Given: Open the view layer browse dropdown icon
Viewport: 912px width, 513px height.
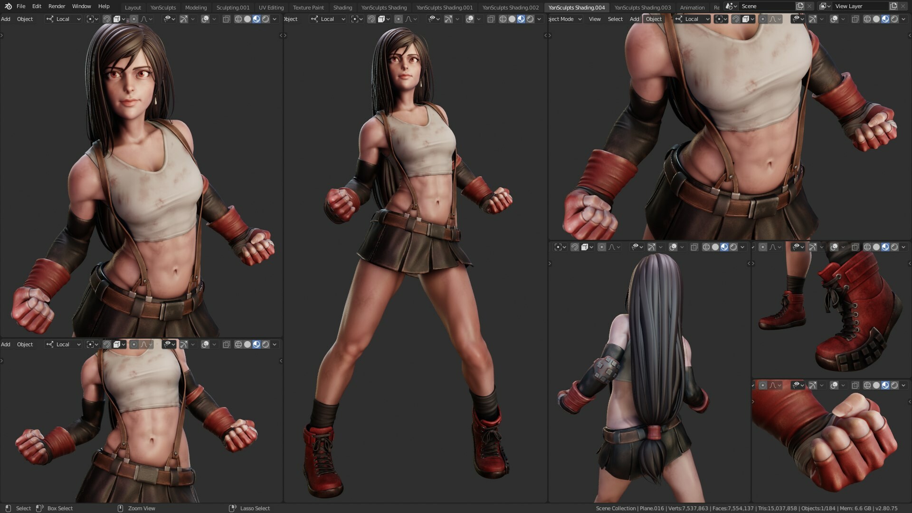Looking at the screenshot, I should coord(825,6).
